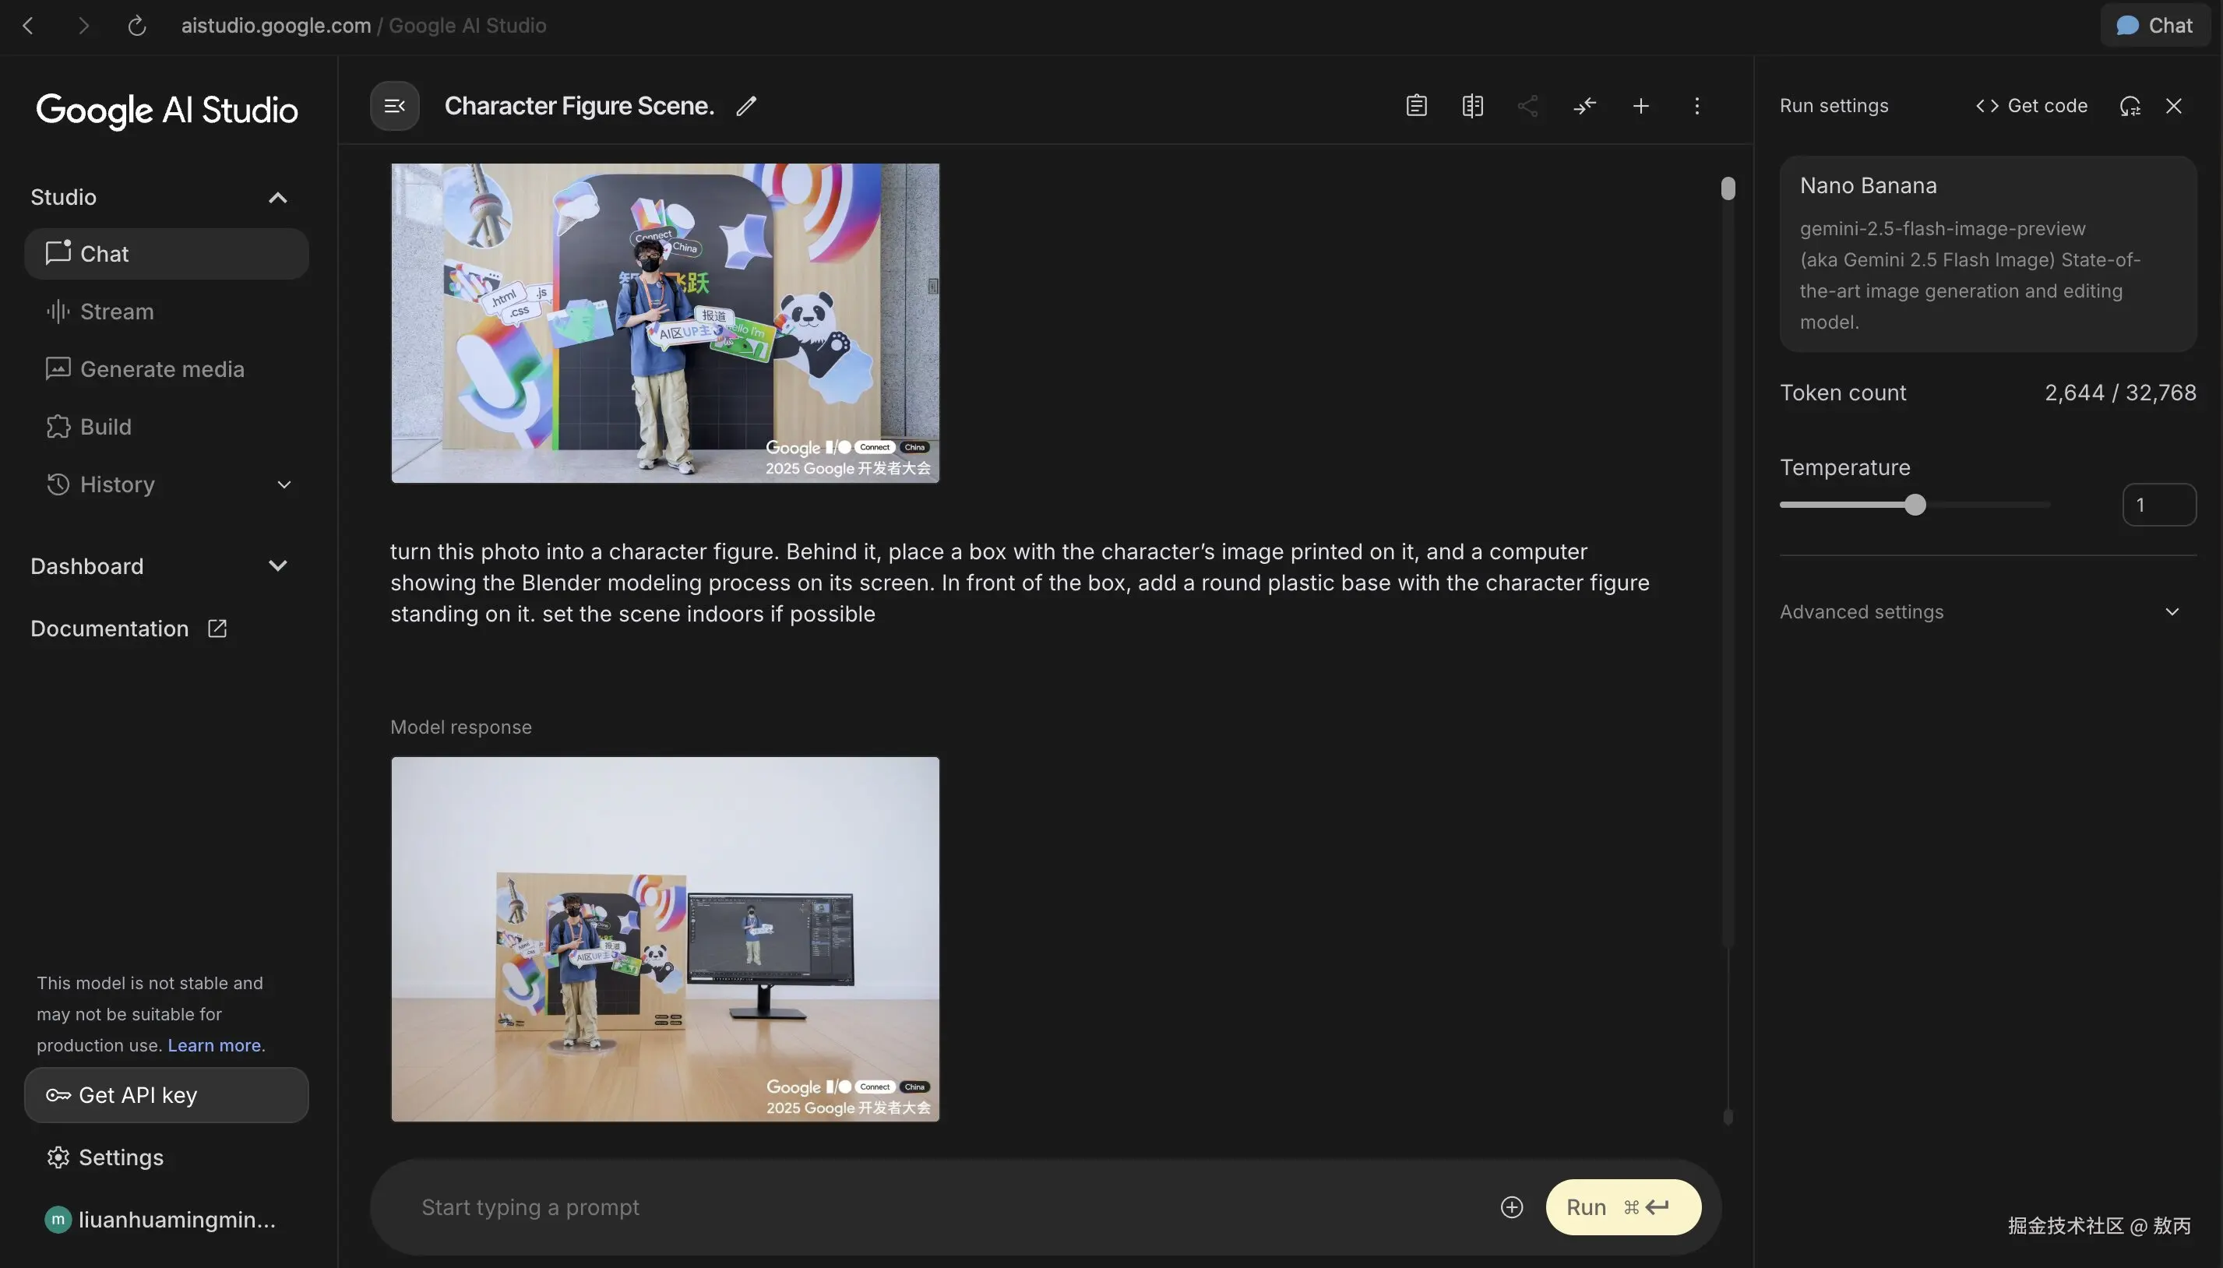This screenshot has height=1268, width=2223.
Task: Collapse the left navigation sidebar toggle
Action: click(x=394, y=106)
